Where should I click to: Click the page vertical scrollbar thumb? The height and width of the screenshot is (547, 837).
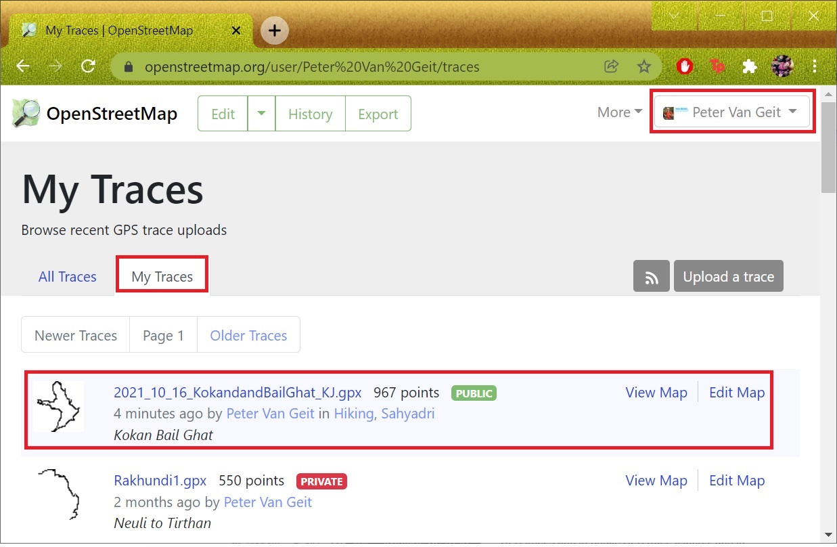pyautogui.click(x=828, y=148)
